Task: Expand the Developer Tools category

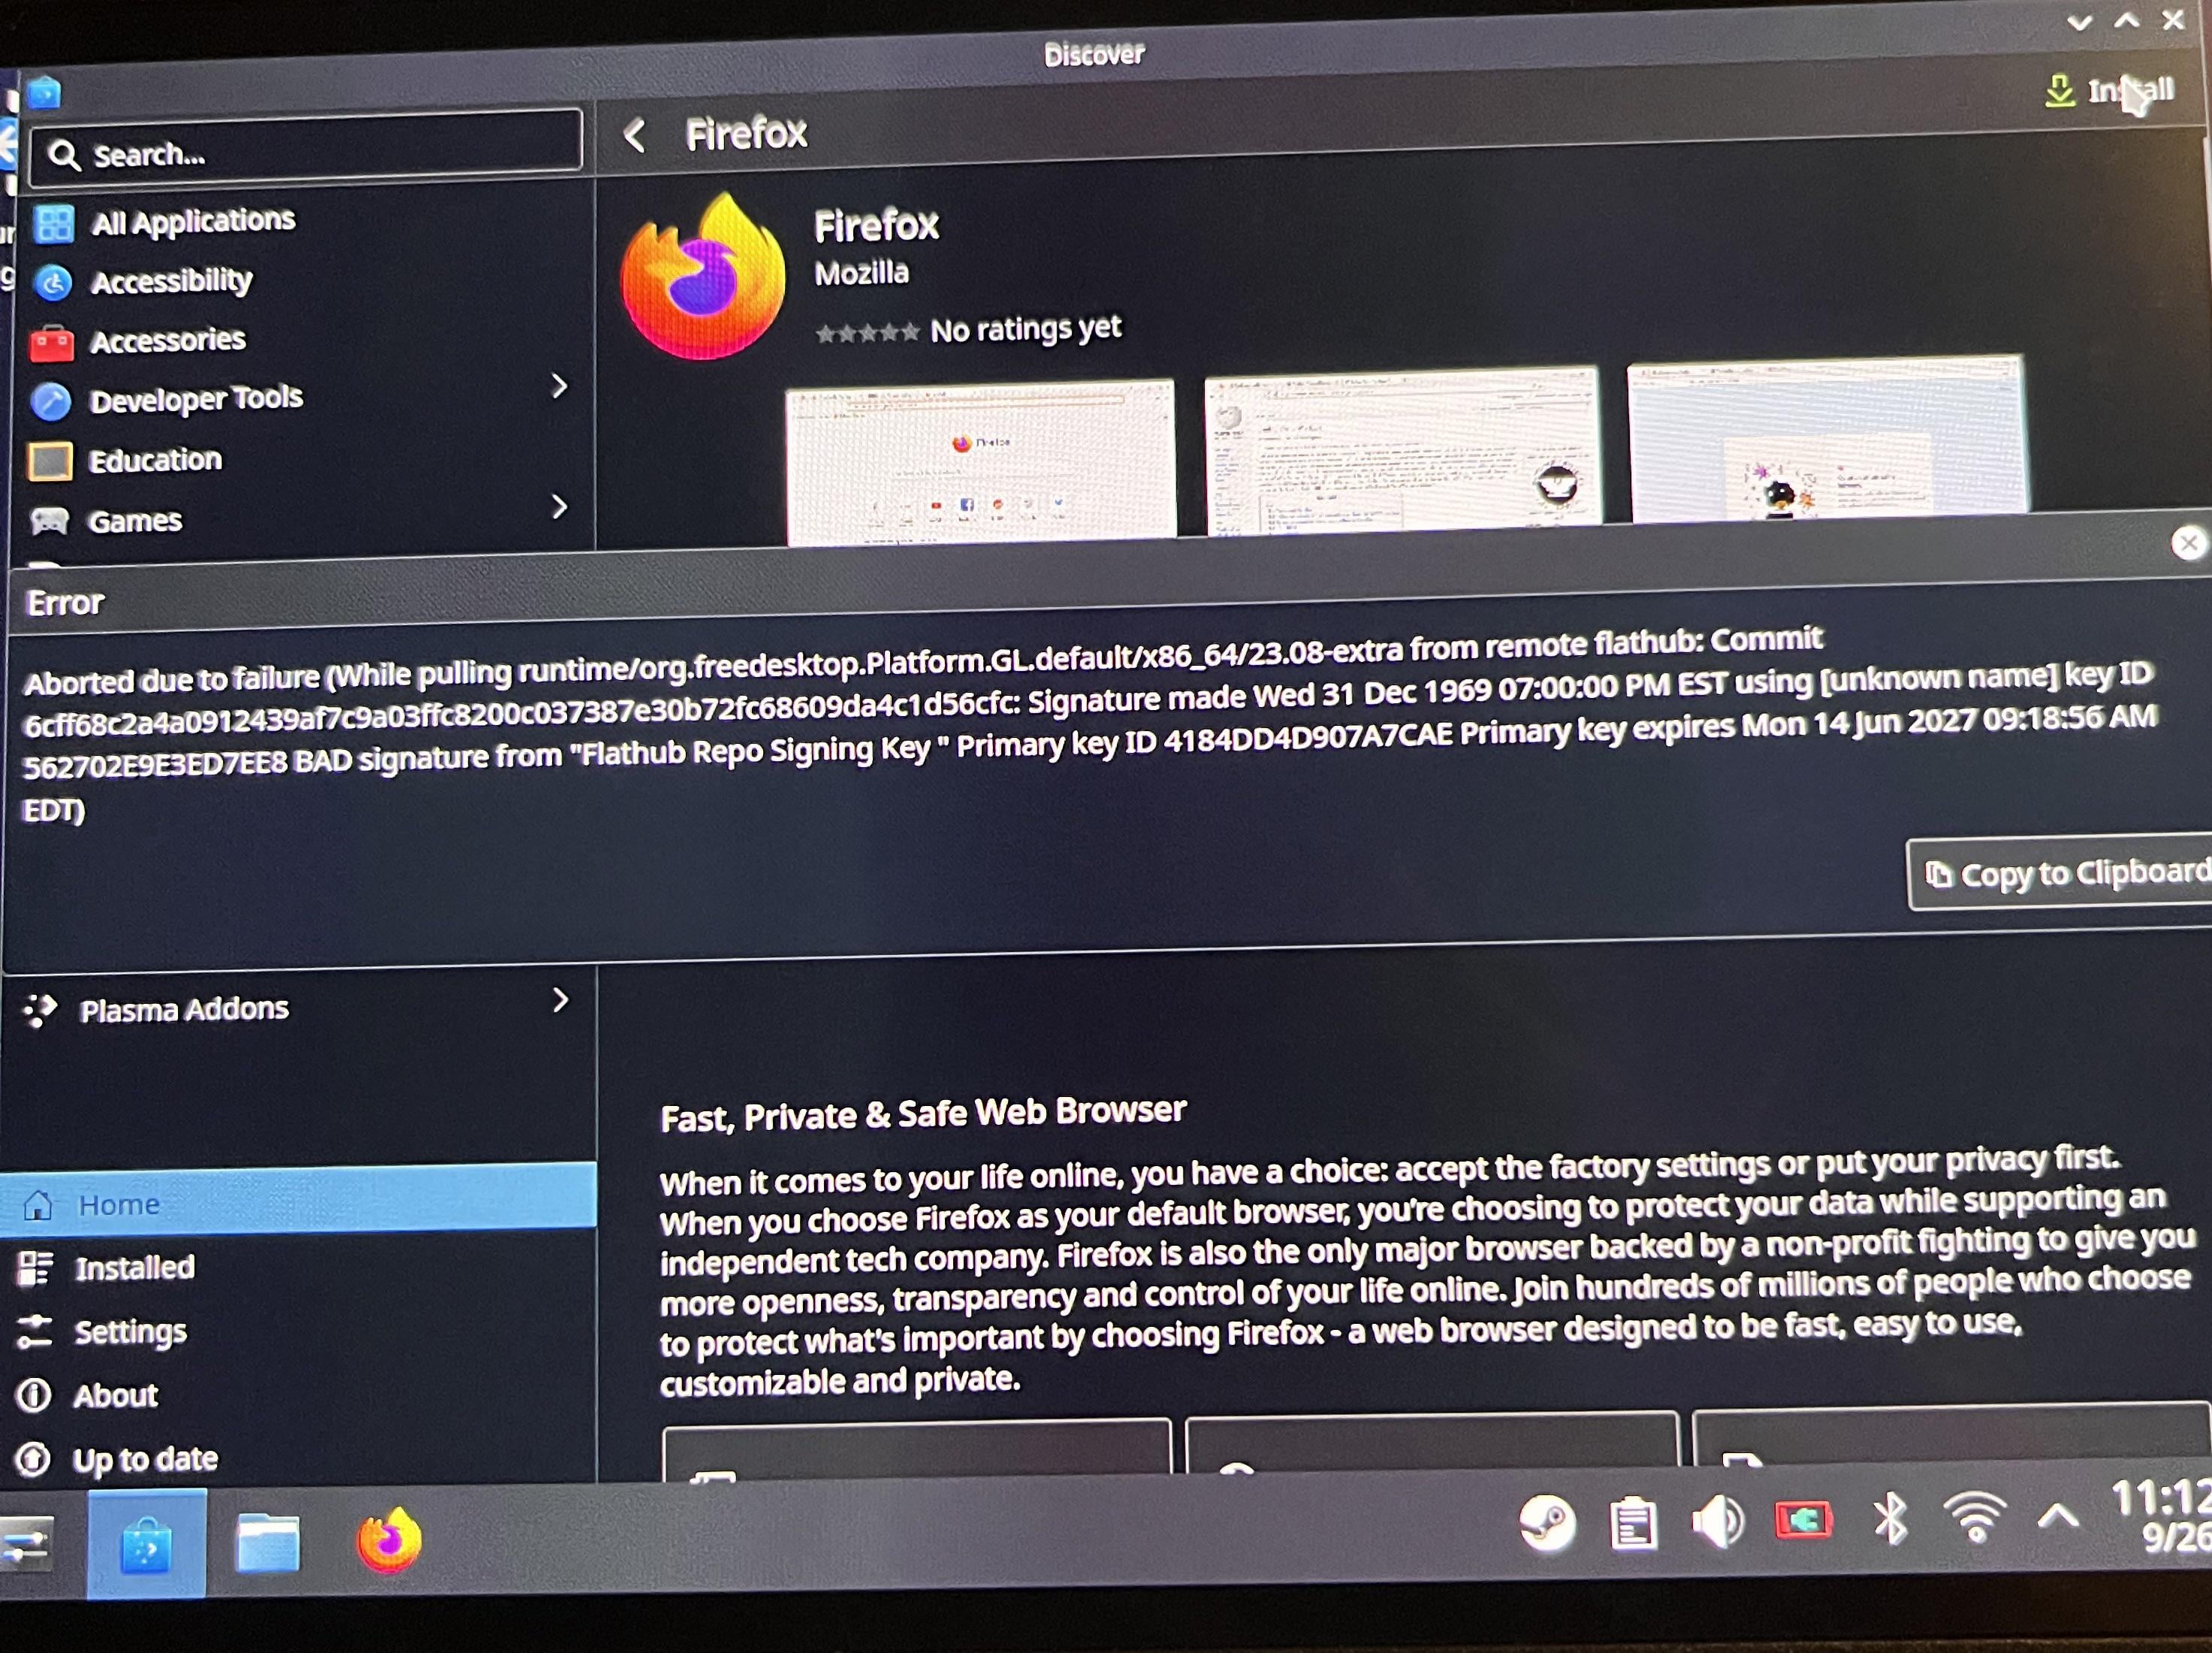Action: coord(560,386)
